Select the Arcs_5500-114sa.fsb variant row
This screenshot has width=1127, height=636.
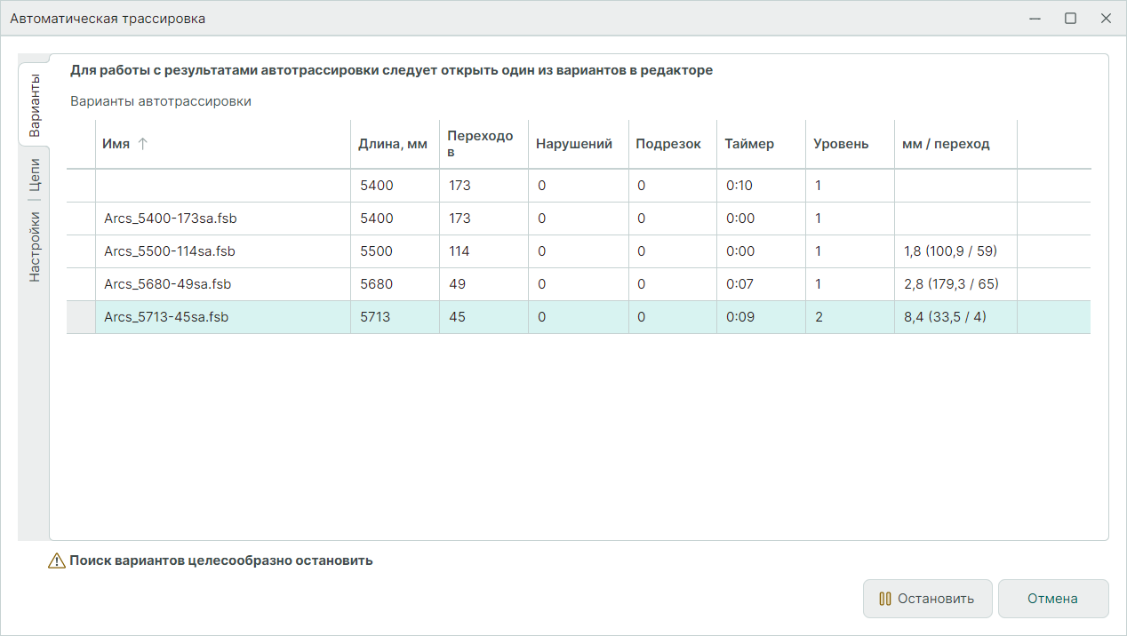[x=170, y=251]
